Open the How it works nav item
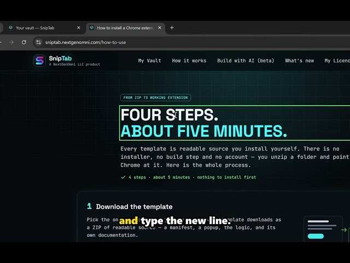 pyautogui.click(x=189, y=61)
